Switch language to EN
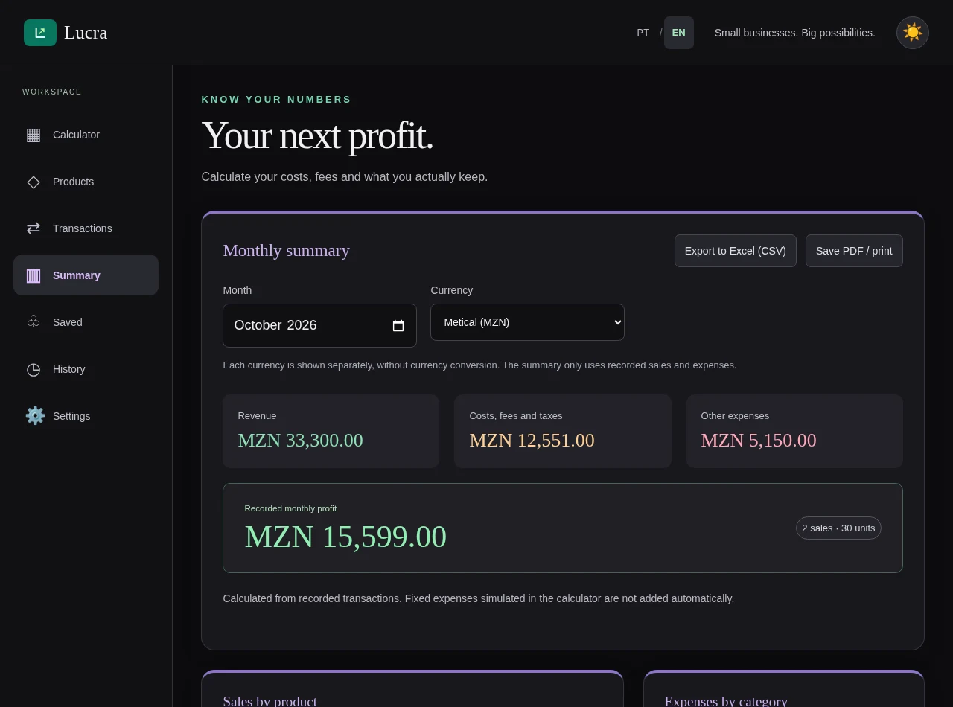953x707 pixels. pos(679,33)
